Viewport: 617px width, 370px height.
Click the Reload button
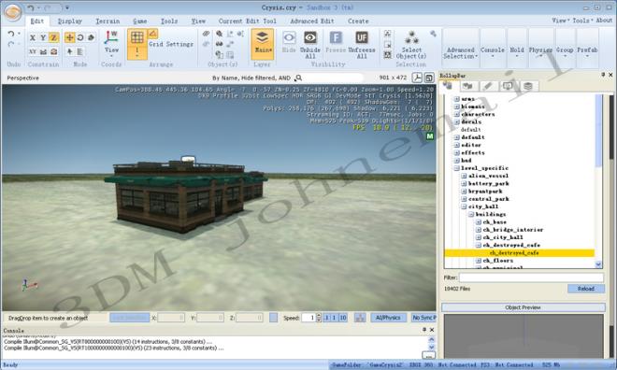click(x=586, y=289)
